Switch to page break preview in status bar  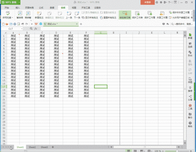135,151
